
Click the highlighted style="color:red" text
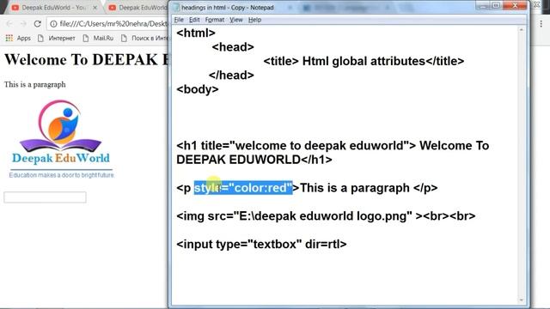tap(243, 188)
